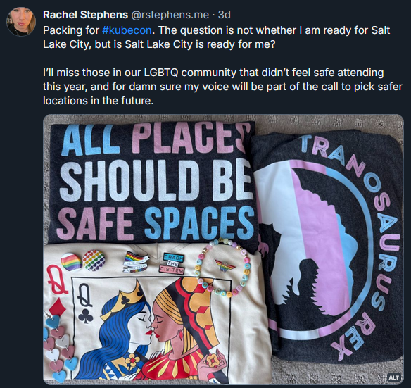Click the striped rainbow button badge

point(71,262)
